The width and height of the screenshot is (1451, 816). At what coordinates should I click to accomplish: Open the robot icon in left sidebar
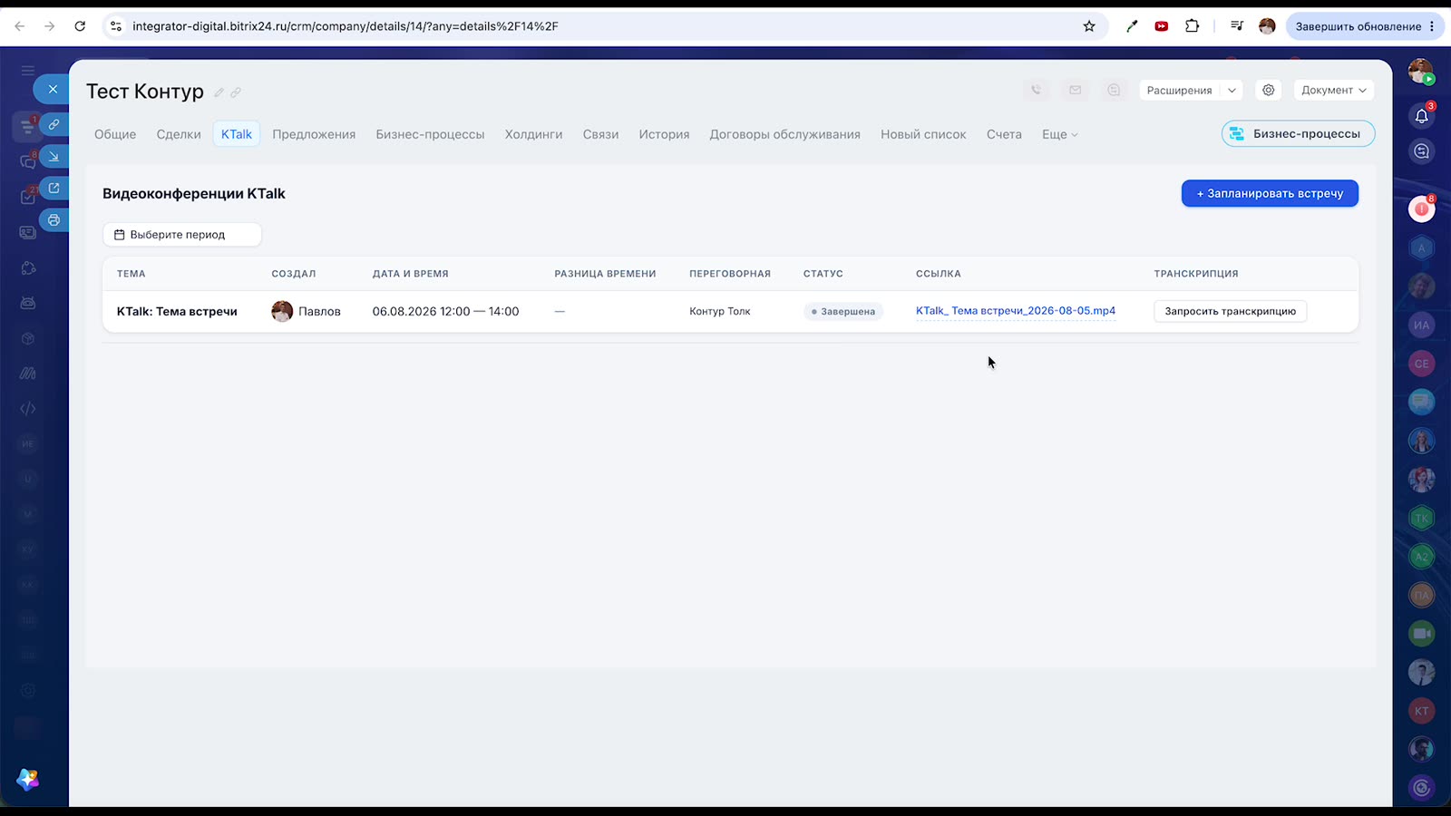click(28, 303)
